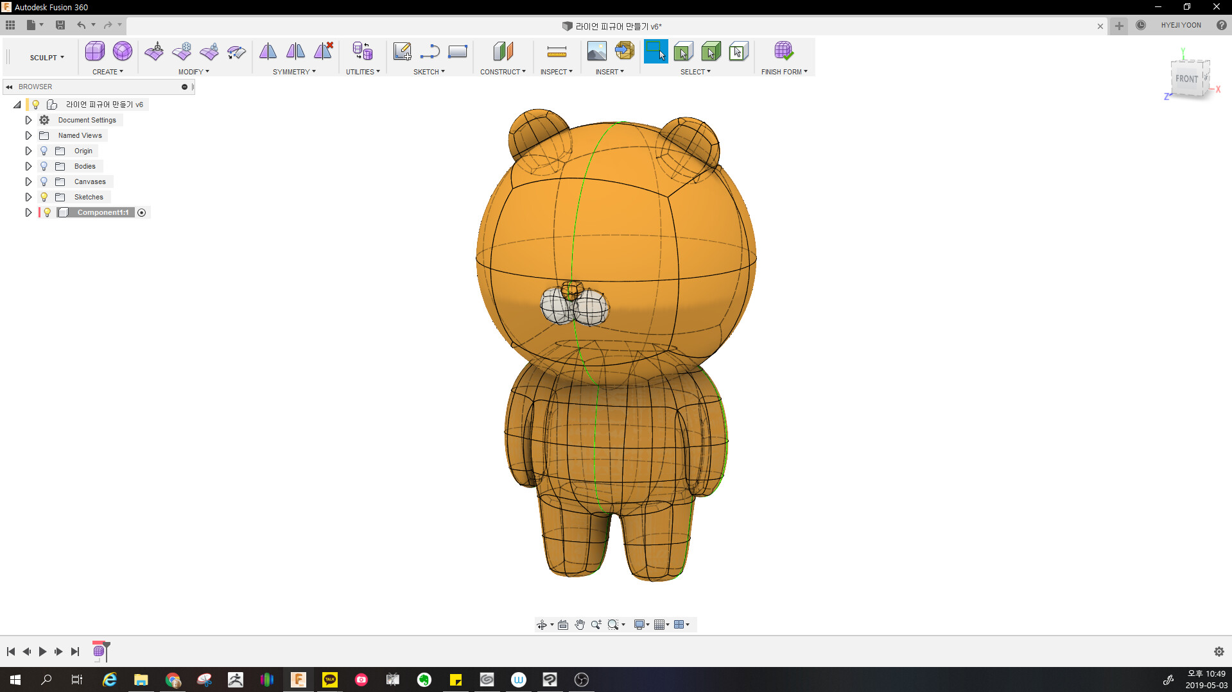Screen dimensions: 1232x692
Task: Toggle visibility of the Canvases folder
Action: coord(44,181)
